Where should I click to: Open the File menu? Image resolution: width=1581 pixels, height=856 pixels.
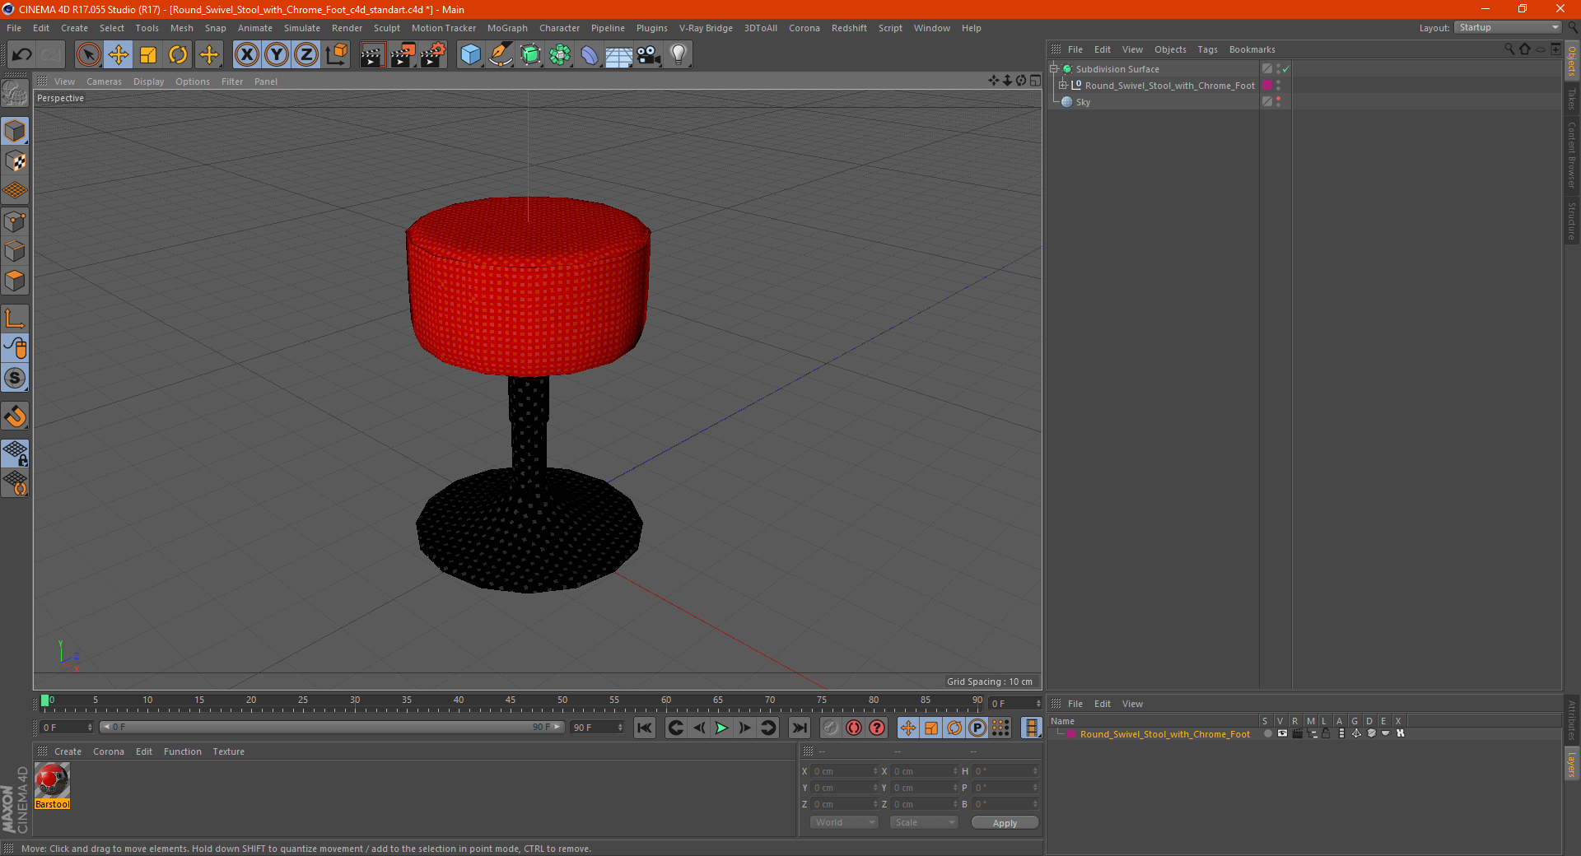coord(14,28)
